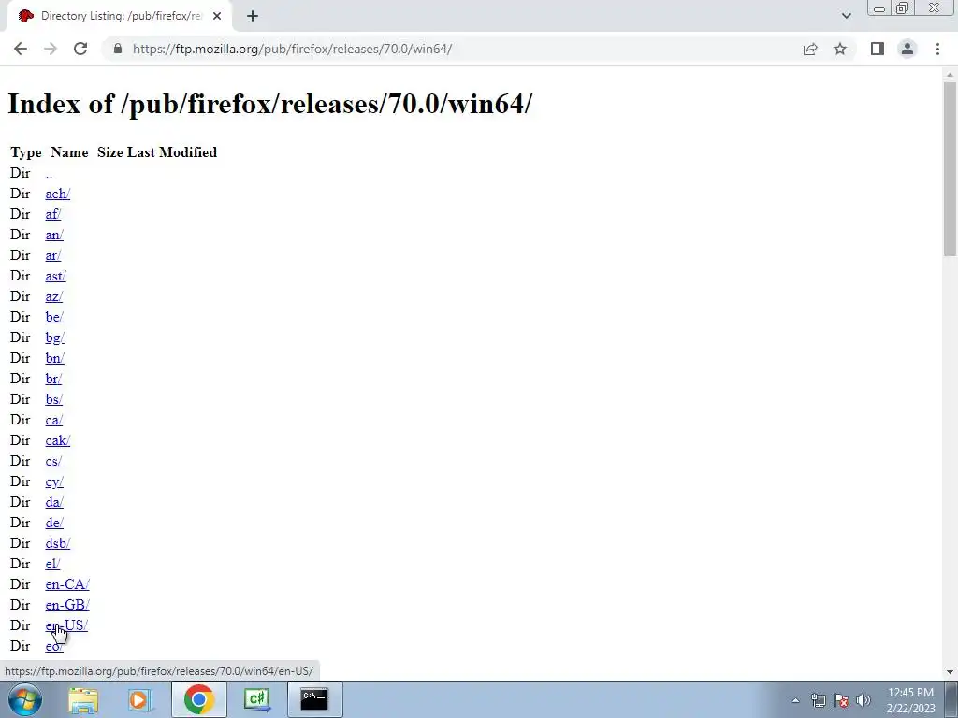Open the volume speaker tray icon
The image size is (958, 718).
click(864, 700)
